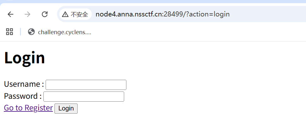Click the Password label text
The image size is (306, 132).
(21, 96)
